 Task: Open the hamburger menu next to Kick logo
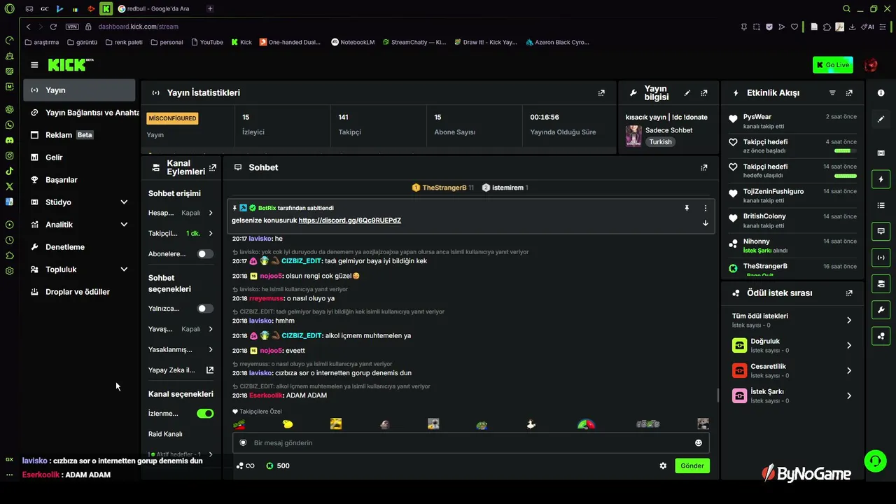(x=34, y=65)
